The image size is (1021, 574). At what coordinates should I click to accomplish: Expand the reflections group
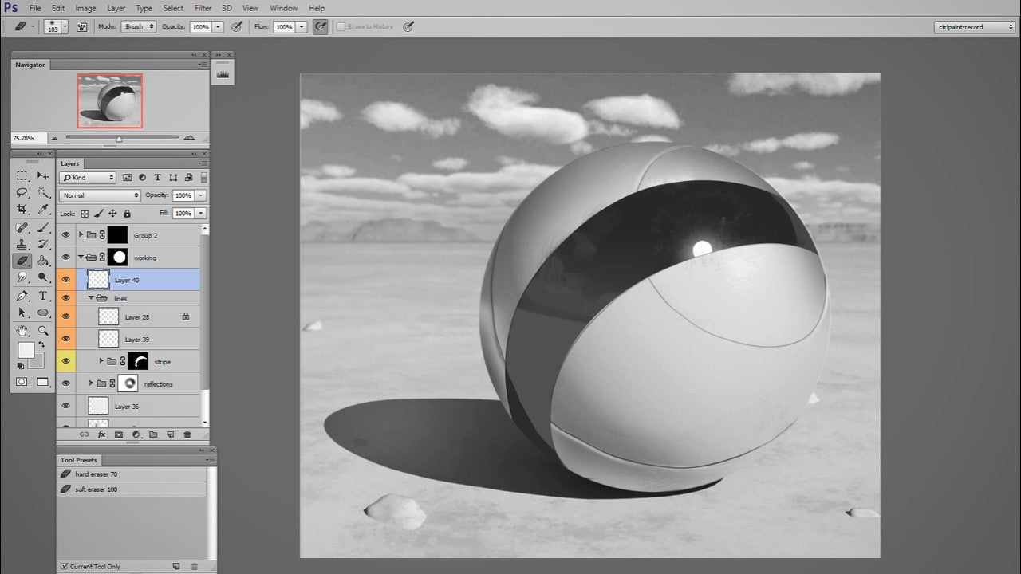click(x=90, y=383)
